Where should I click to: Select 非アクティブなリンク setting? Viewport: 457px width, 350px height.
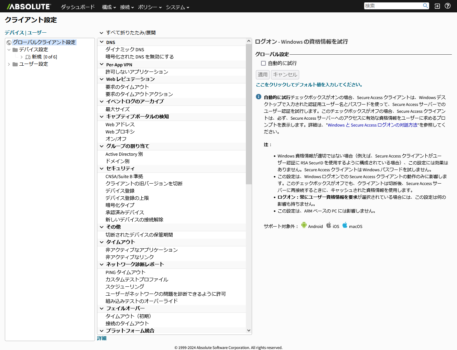tap(130, 257)
